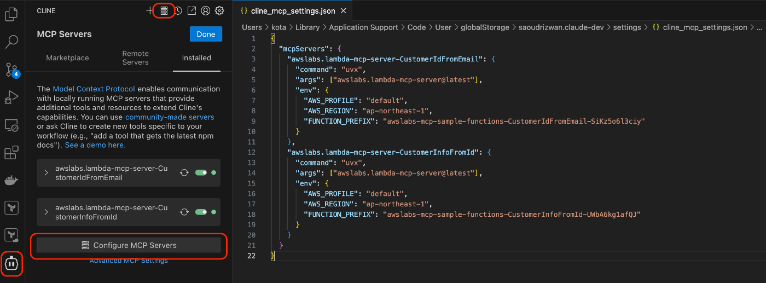The height and width of the screenshot is (283, 766).
Task: Click "awslabs.lambda-mcp-server-CustomerInfoFromId" key in editor
Action: [x=383, y=152]
